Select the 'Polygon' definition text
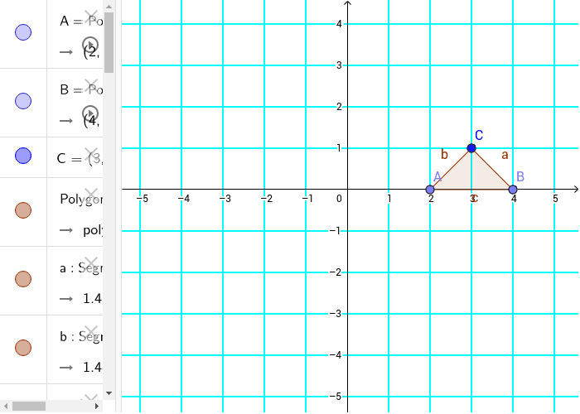This screenshot has width=580, height=414. click(x=81, y=200)
